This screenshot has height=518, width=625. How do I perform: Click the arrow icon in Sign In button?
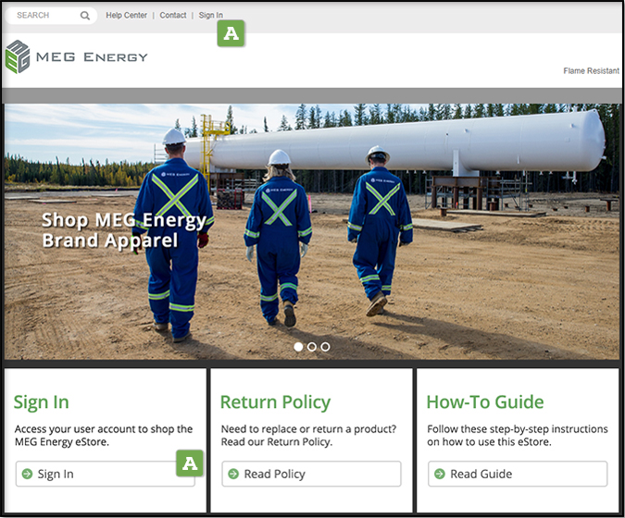point(25,475)
